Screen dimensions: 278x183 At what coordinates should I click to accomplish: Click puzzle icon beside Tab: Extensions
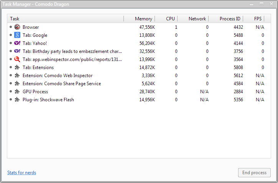pyautogui.click(x=17, y=68)
